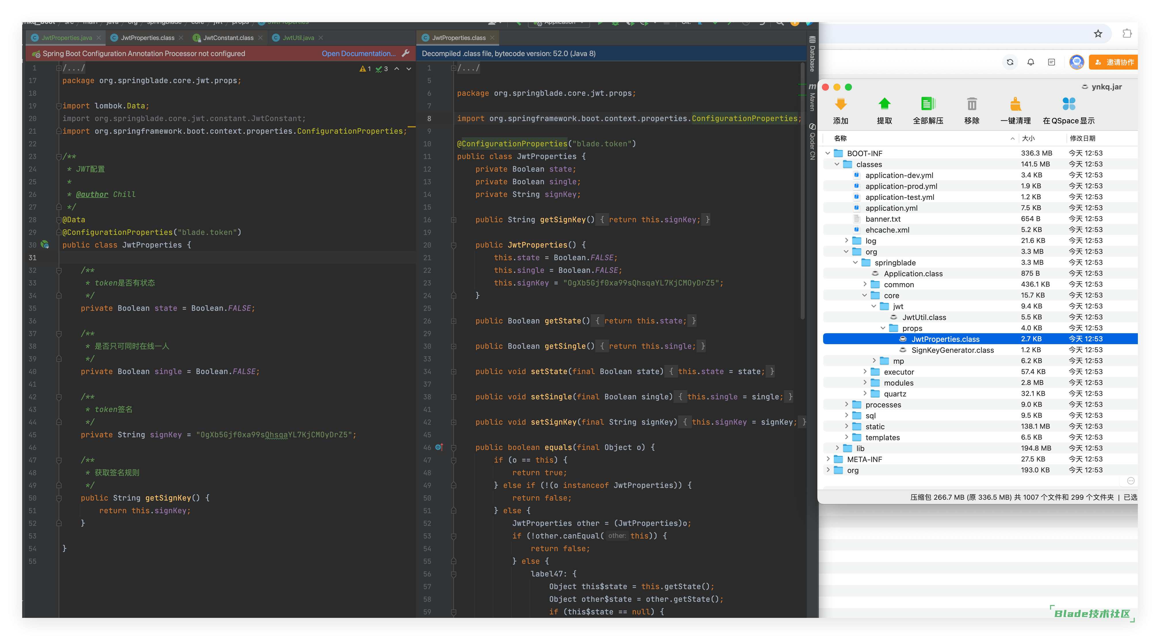This screenshot has height=640, width=1160.
Task: Select JwtProperties.class tab in right split
Action: coord(458,38)
